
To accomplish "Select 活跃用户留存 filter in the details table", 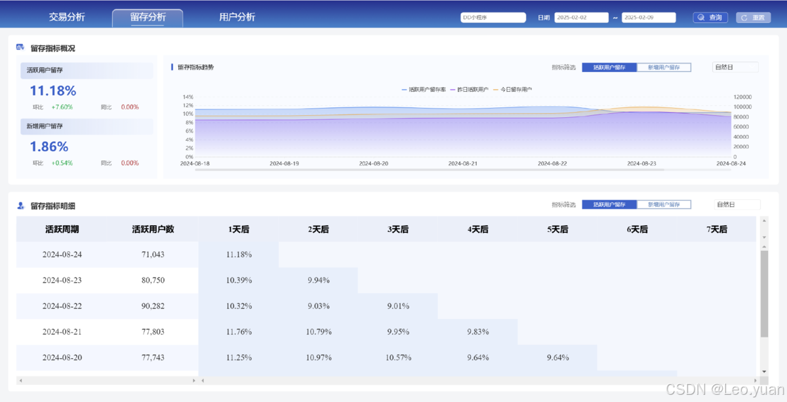I will pos(609,204).
